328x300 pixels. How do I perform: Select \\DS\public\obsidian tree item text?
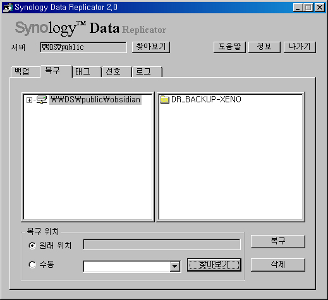pos(95,100)
